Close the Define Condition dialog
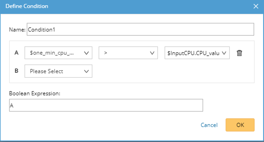Image resolution: width=264 pixels, height=142 pixels. pos(256,6)
